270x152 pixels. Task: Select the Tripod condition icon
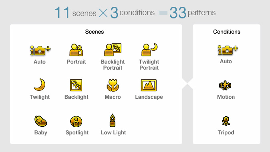coord(226,121)
